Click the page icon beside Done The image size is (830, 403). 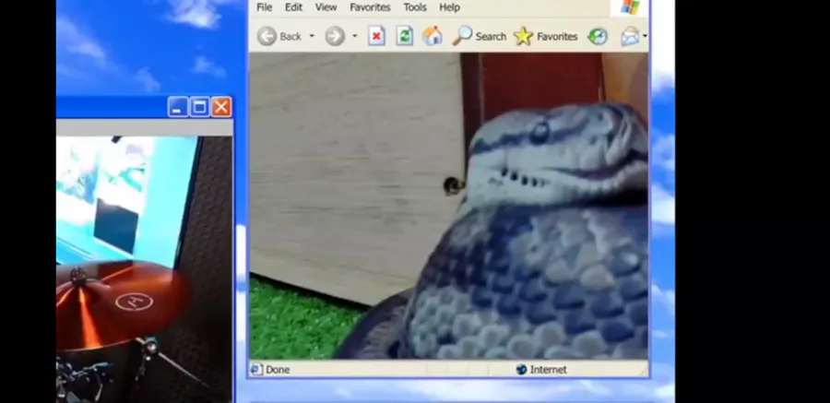pyautogui.click(x=256, y=369)
